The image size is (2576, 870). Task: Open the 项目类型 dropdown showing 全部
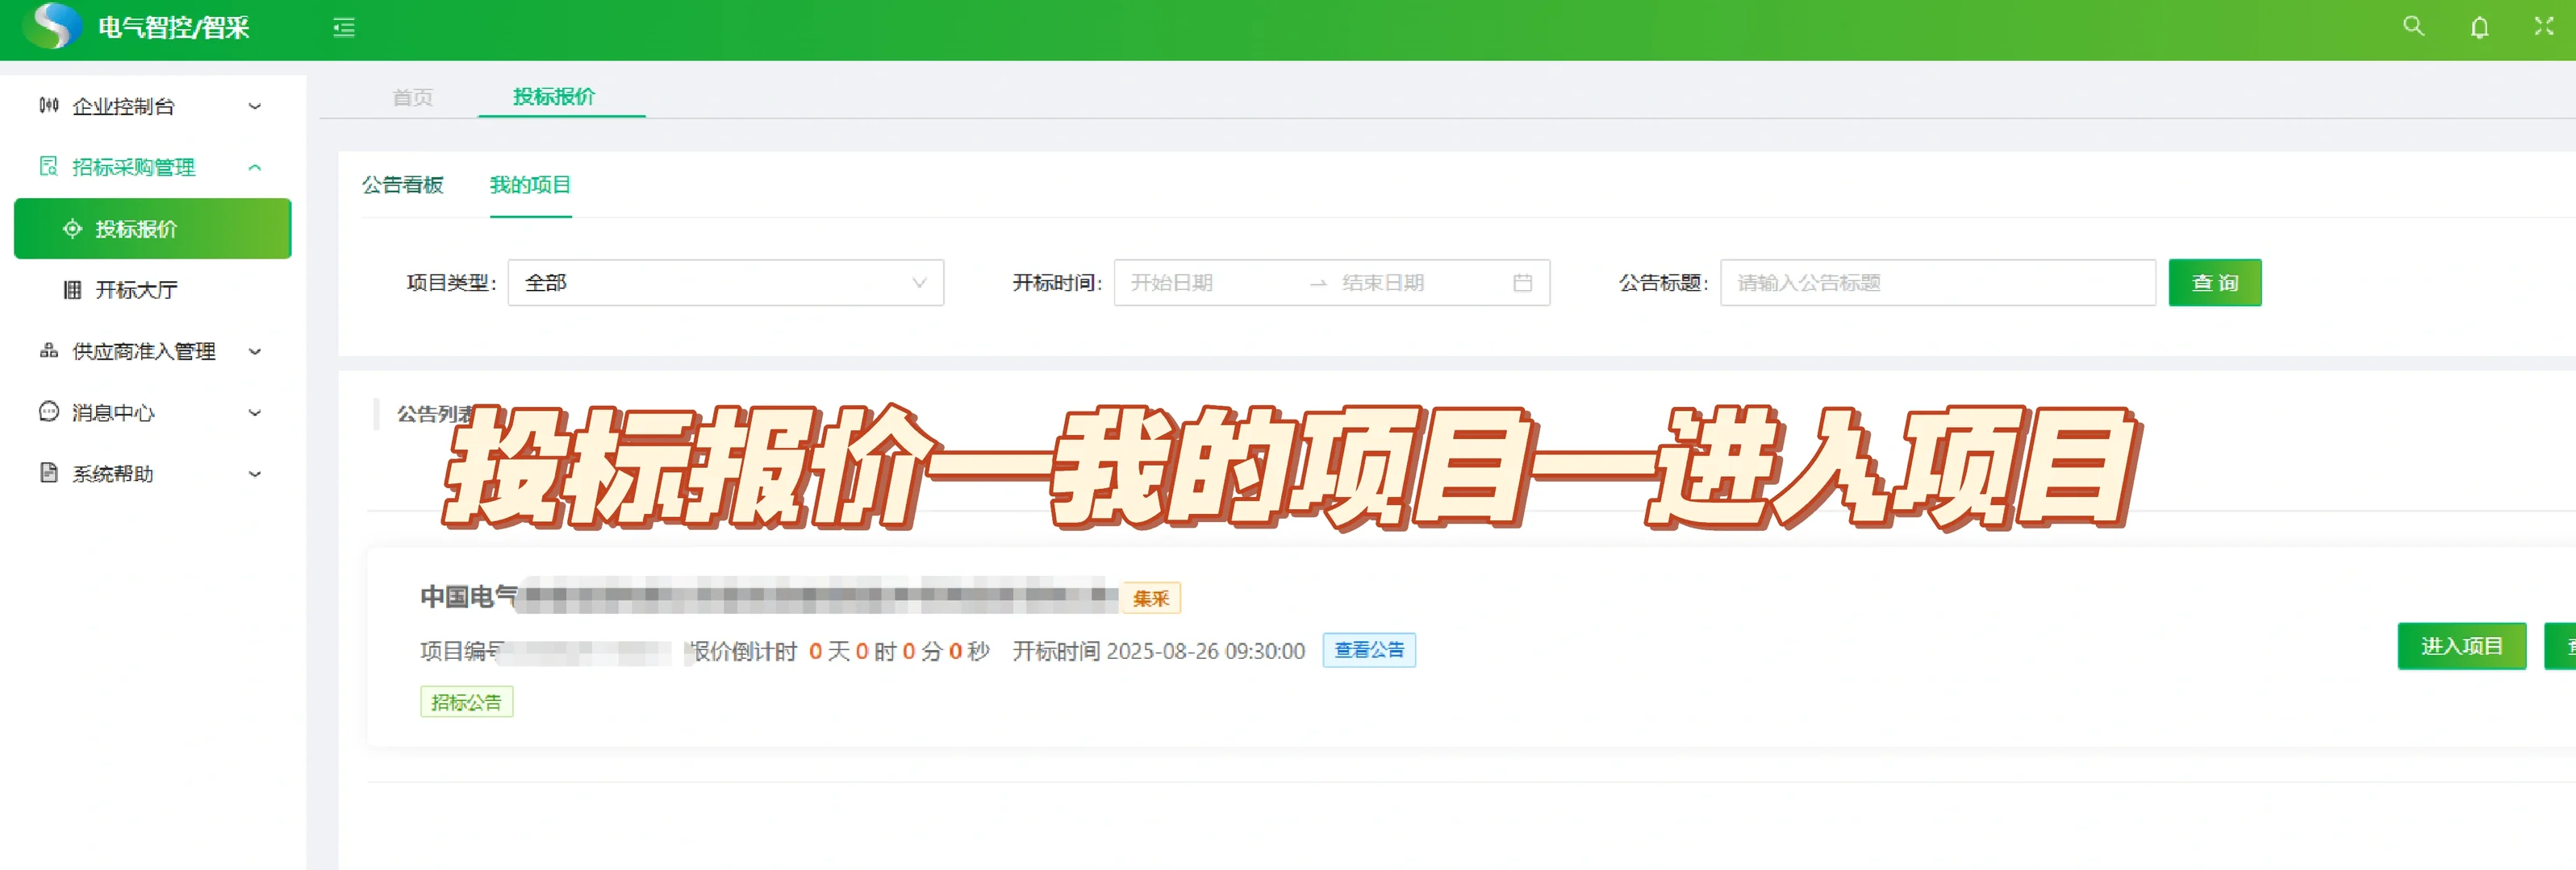click(725, 284)
